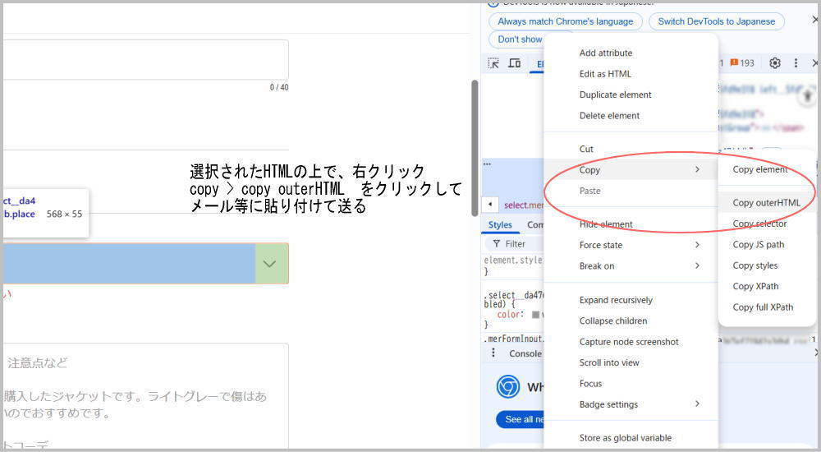Open the Copy submenu
Image resolution: width=821 pixels, height=452 pixels.
pos(631,170)
